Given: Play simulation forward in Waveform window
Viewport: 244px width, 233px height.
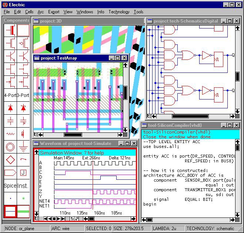Looking at the screenshot, I should 59,219.
